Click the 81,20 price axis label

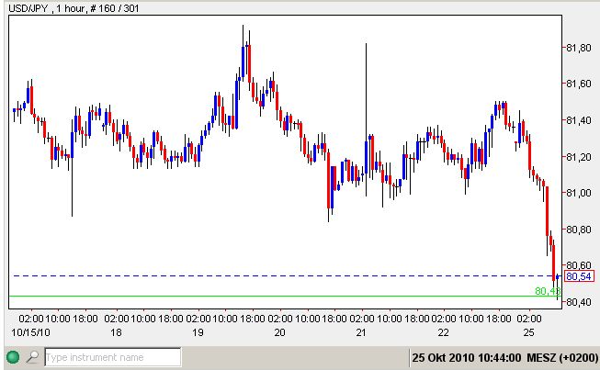(579, 157)
